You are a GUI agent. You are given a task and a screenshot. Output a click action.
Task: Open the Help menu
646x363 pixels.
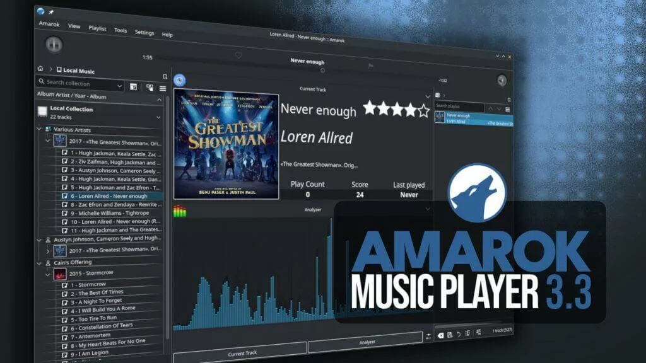[167, 35]
